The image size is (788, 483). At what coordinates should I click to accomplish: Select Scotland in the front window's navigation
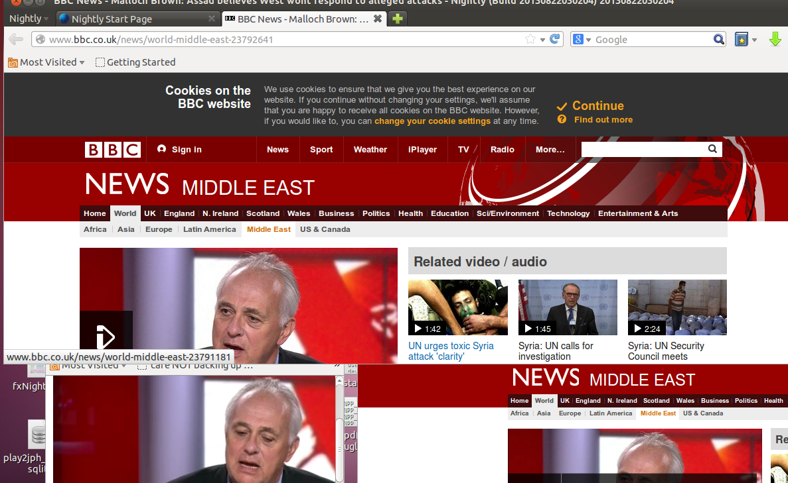tap(263, 213)
